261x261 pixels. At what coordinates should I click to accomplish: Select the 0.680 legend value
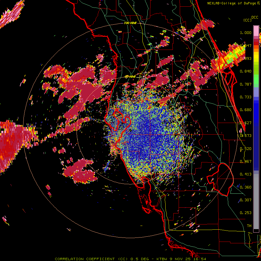pyautogui.click(x=246, y=110)
